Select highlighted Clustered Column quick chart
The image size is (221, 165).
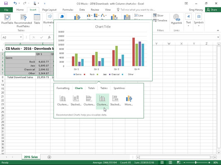tap(102, 101)
